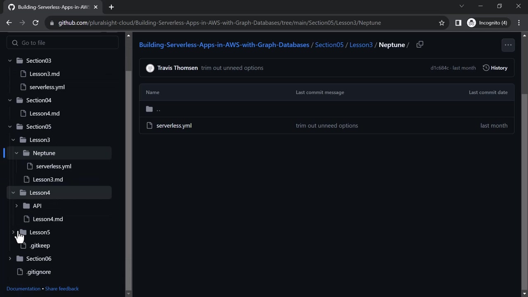Select the Lesson4 folder in tree
The width and height of the screenshot is (528, 297).
[x=40, y=193]
